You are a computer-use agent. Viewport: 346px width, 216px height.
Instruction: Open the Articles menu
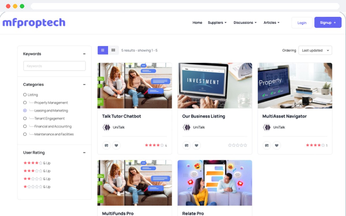tap(271, 22)
